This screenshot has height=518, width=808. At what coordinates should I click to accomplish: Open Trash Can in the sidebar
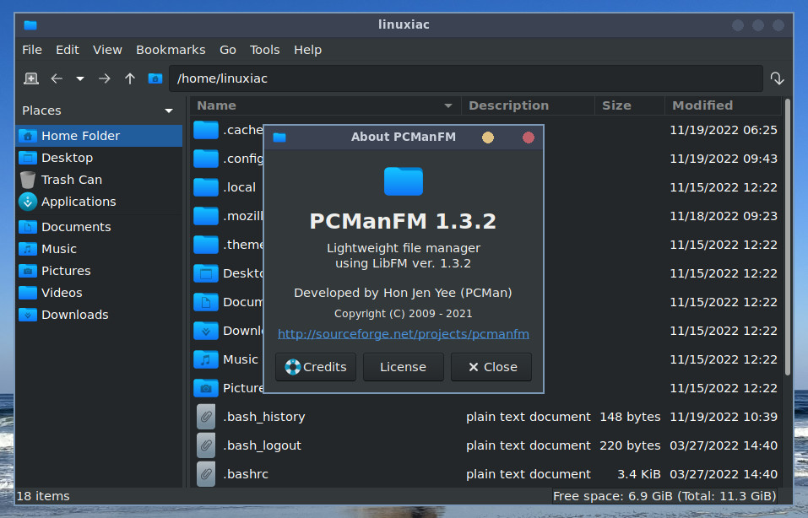[x=99, y=180]
